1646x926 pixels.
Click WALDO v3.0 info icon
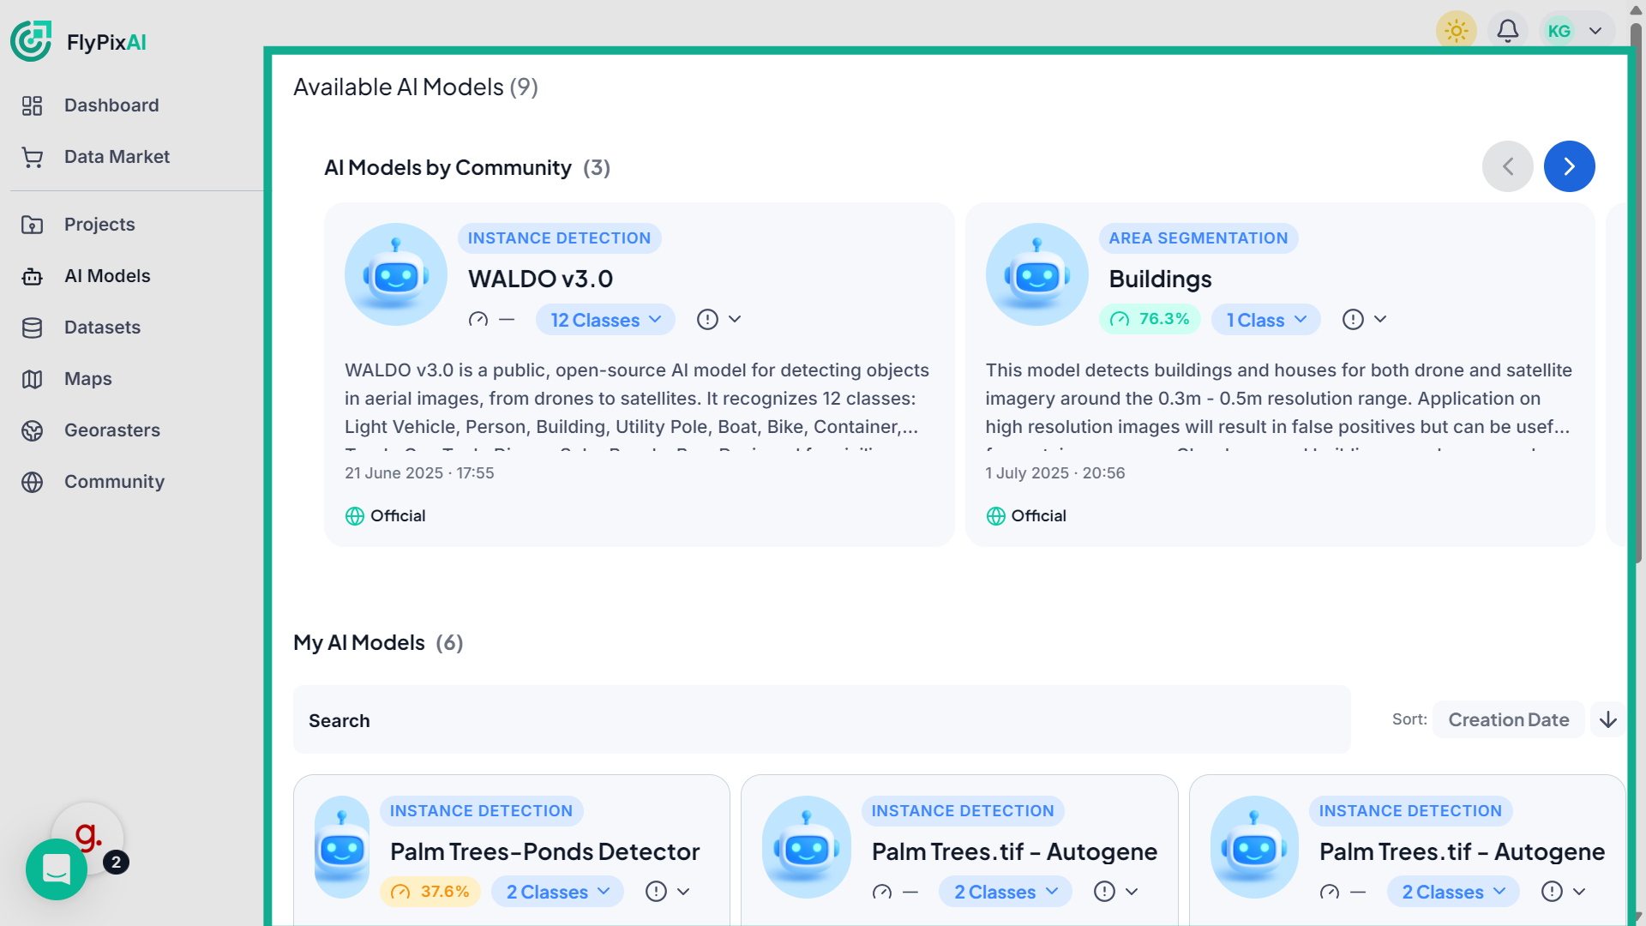(707, 320)
